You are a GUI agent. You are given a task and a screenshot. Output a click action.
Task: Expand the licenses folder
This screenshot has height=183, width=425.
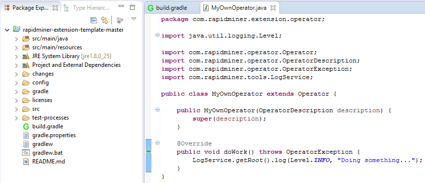16,101
